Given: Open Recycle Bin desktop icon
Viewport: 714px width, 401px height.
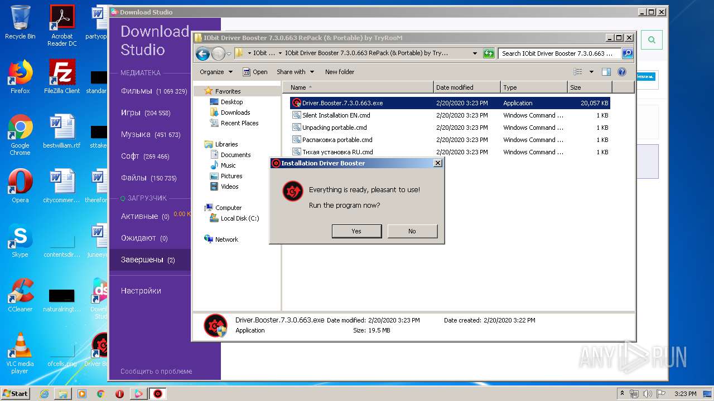Looking at the screenshot, I should click(x=20, y=23).
